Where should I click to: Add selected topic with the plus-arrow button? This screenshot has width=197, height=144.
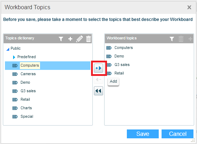[98, 68]
